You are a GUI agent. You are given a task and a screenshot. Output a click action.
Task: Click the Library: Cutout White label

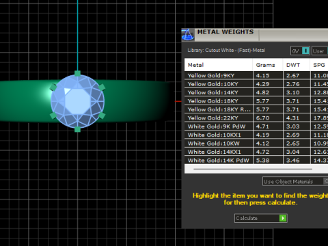pos(226,51)
